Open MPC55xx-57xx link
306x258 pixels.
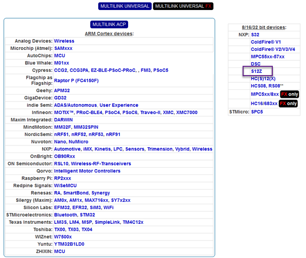click(x=268, y=57)
